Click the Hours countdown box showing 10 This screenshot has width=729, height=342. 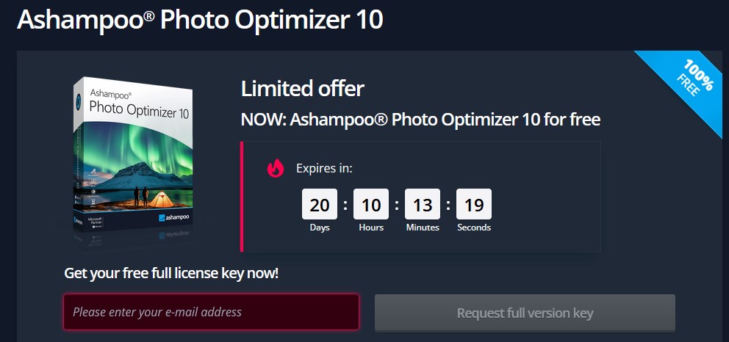click(371, 205)
